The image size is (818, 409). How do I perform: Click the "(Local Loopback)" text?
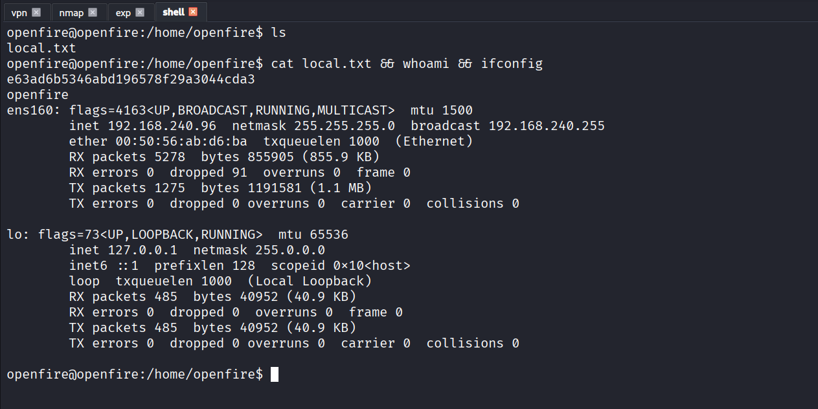(x=310, y=281)
